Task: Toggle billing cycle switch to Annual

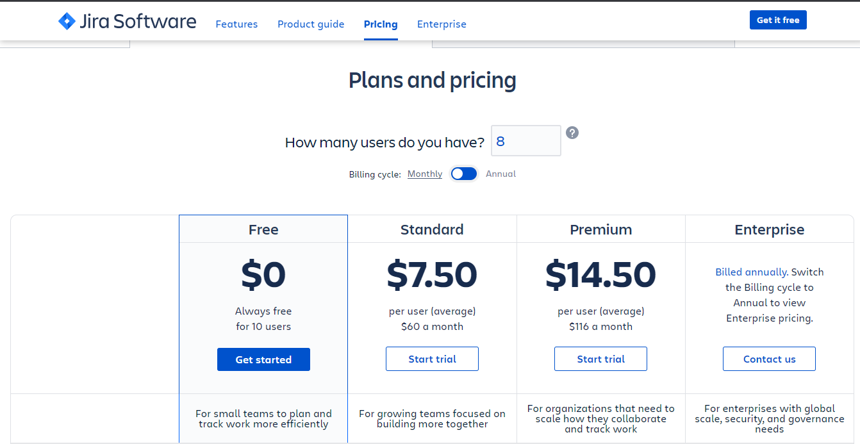Action: 464,174
